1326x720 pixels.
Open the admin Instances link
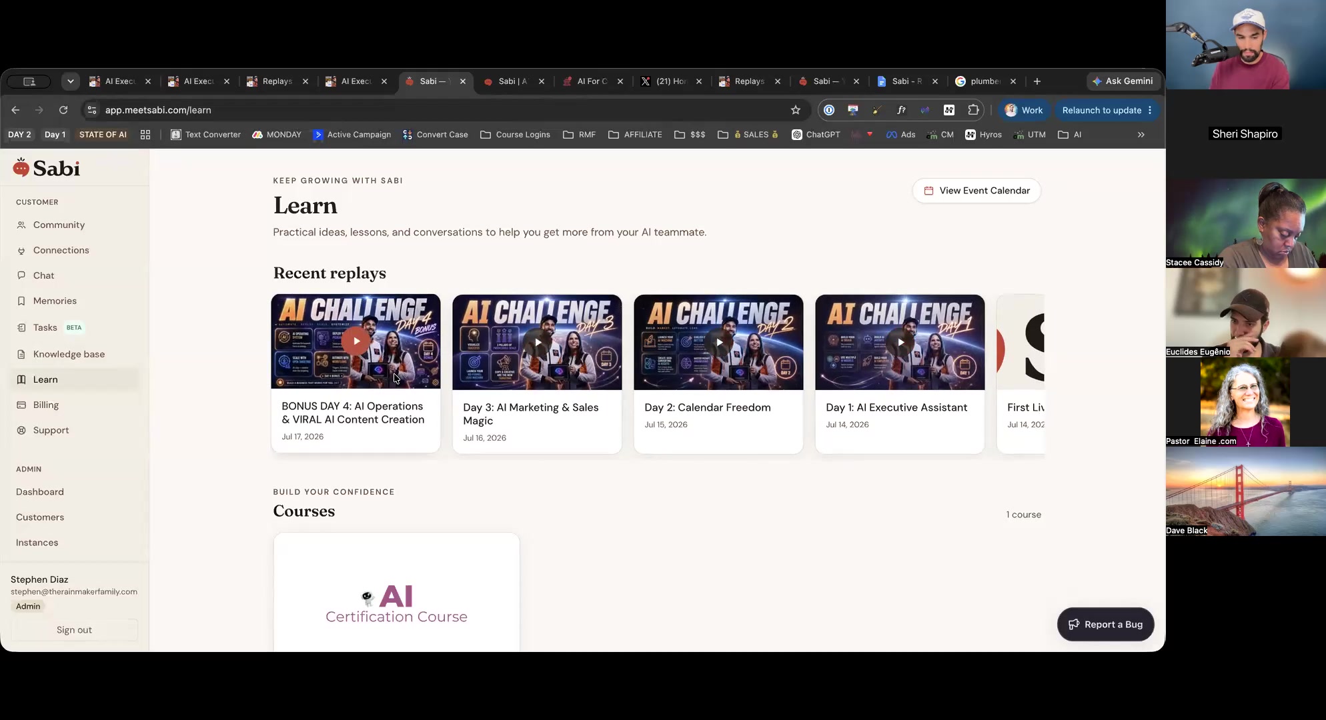[37, 543]
